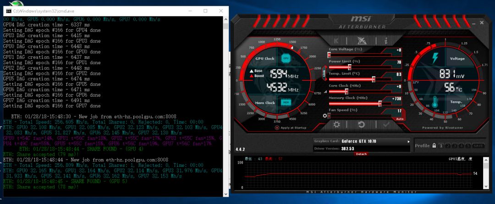495x204 pixels.
Task: Select profile slot 2
Action: (448, 146)
